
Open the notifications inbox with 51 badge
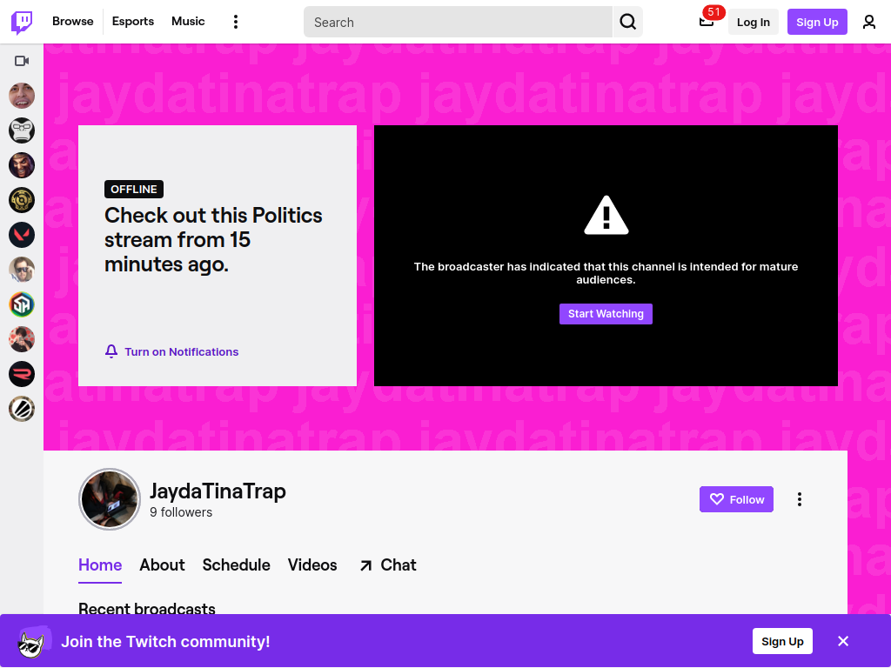pos(707,22)
